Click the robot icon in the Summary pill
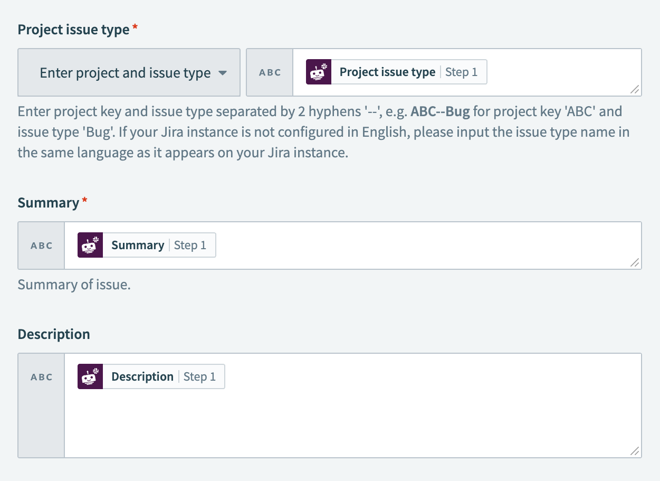This screenshot has width=660, height=481. [90, 244]
